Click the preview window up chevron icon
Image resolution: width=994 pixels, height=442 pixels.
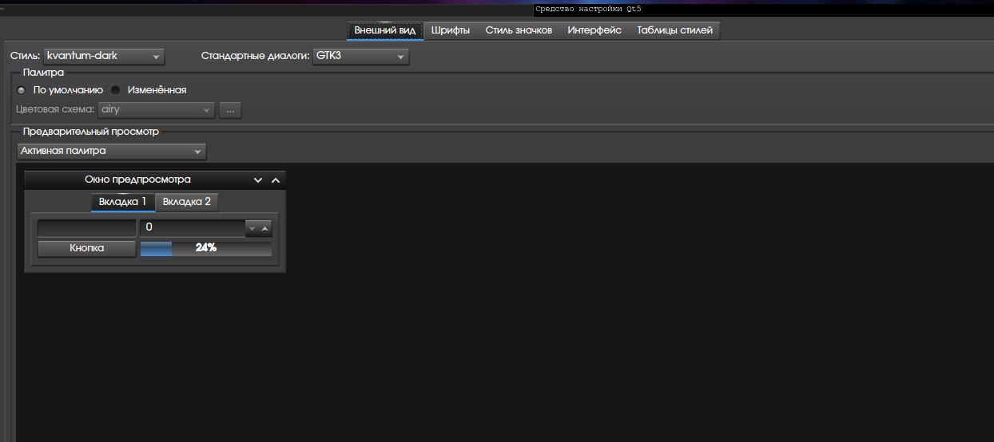point(275,180)
